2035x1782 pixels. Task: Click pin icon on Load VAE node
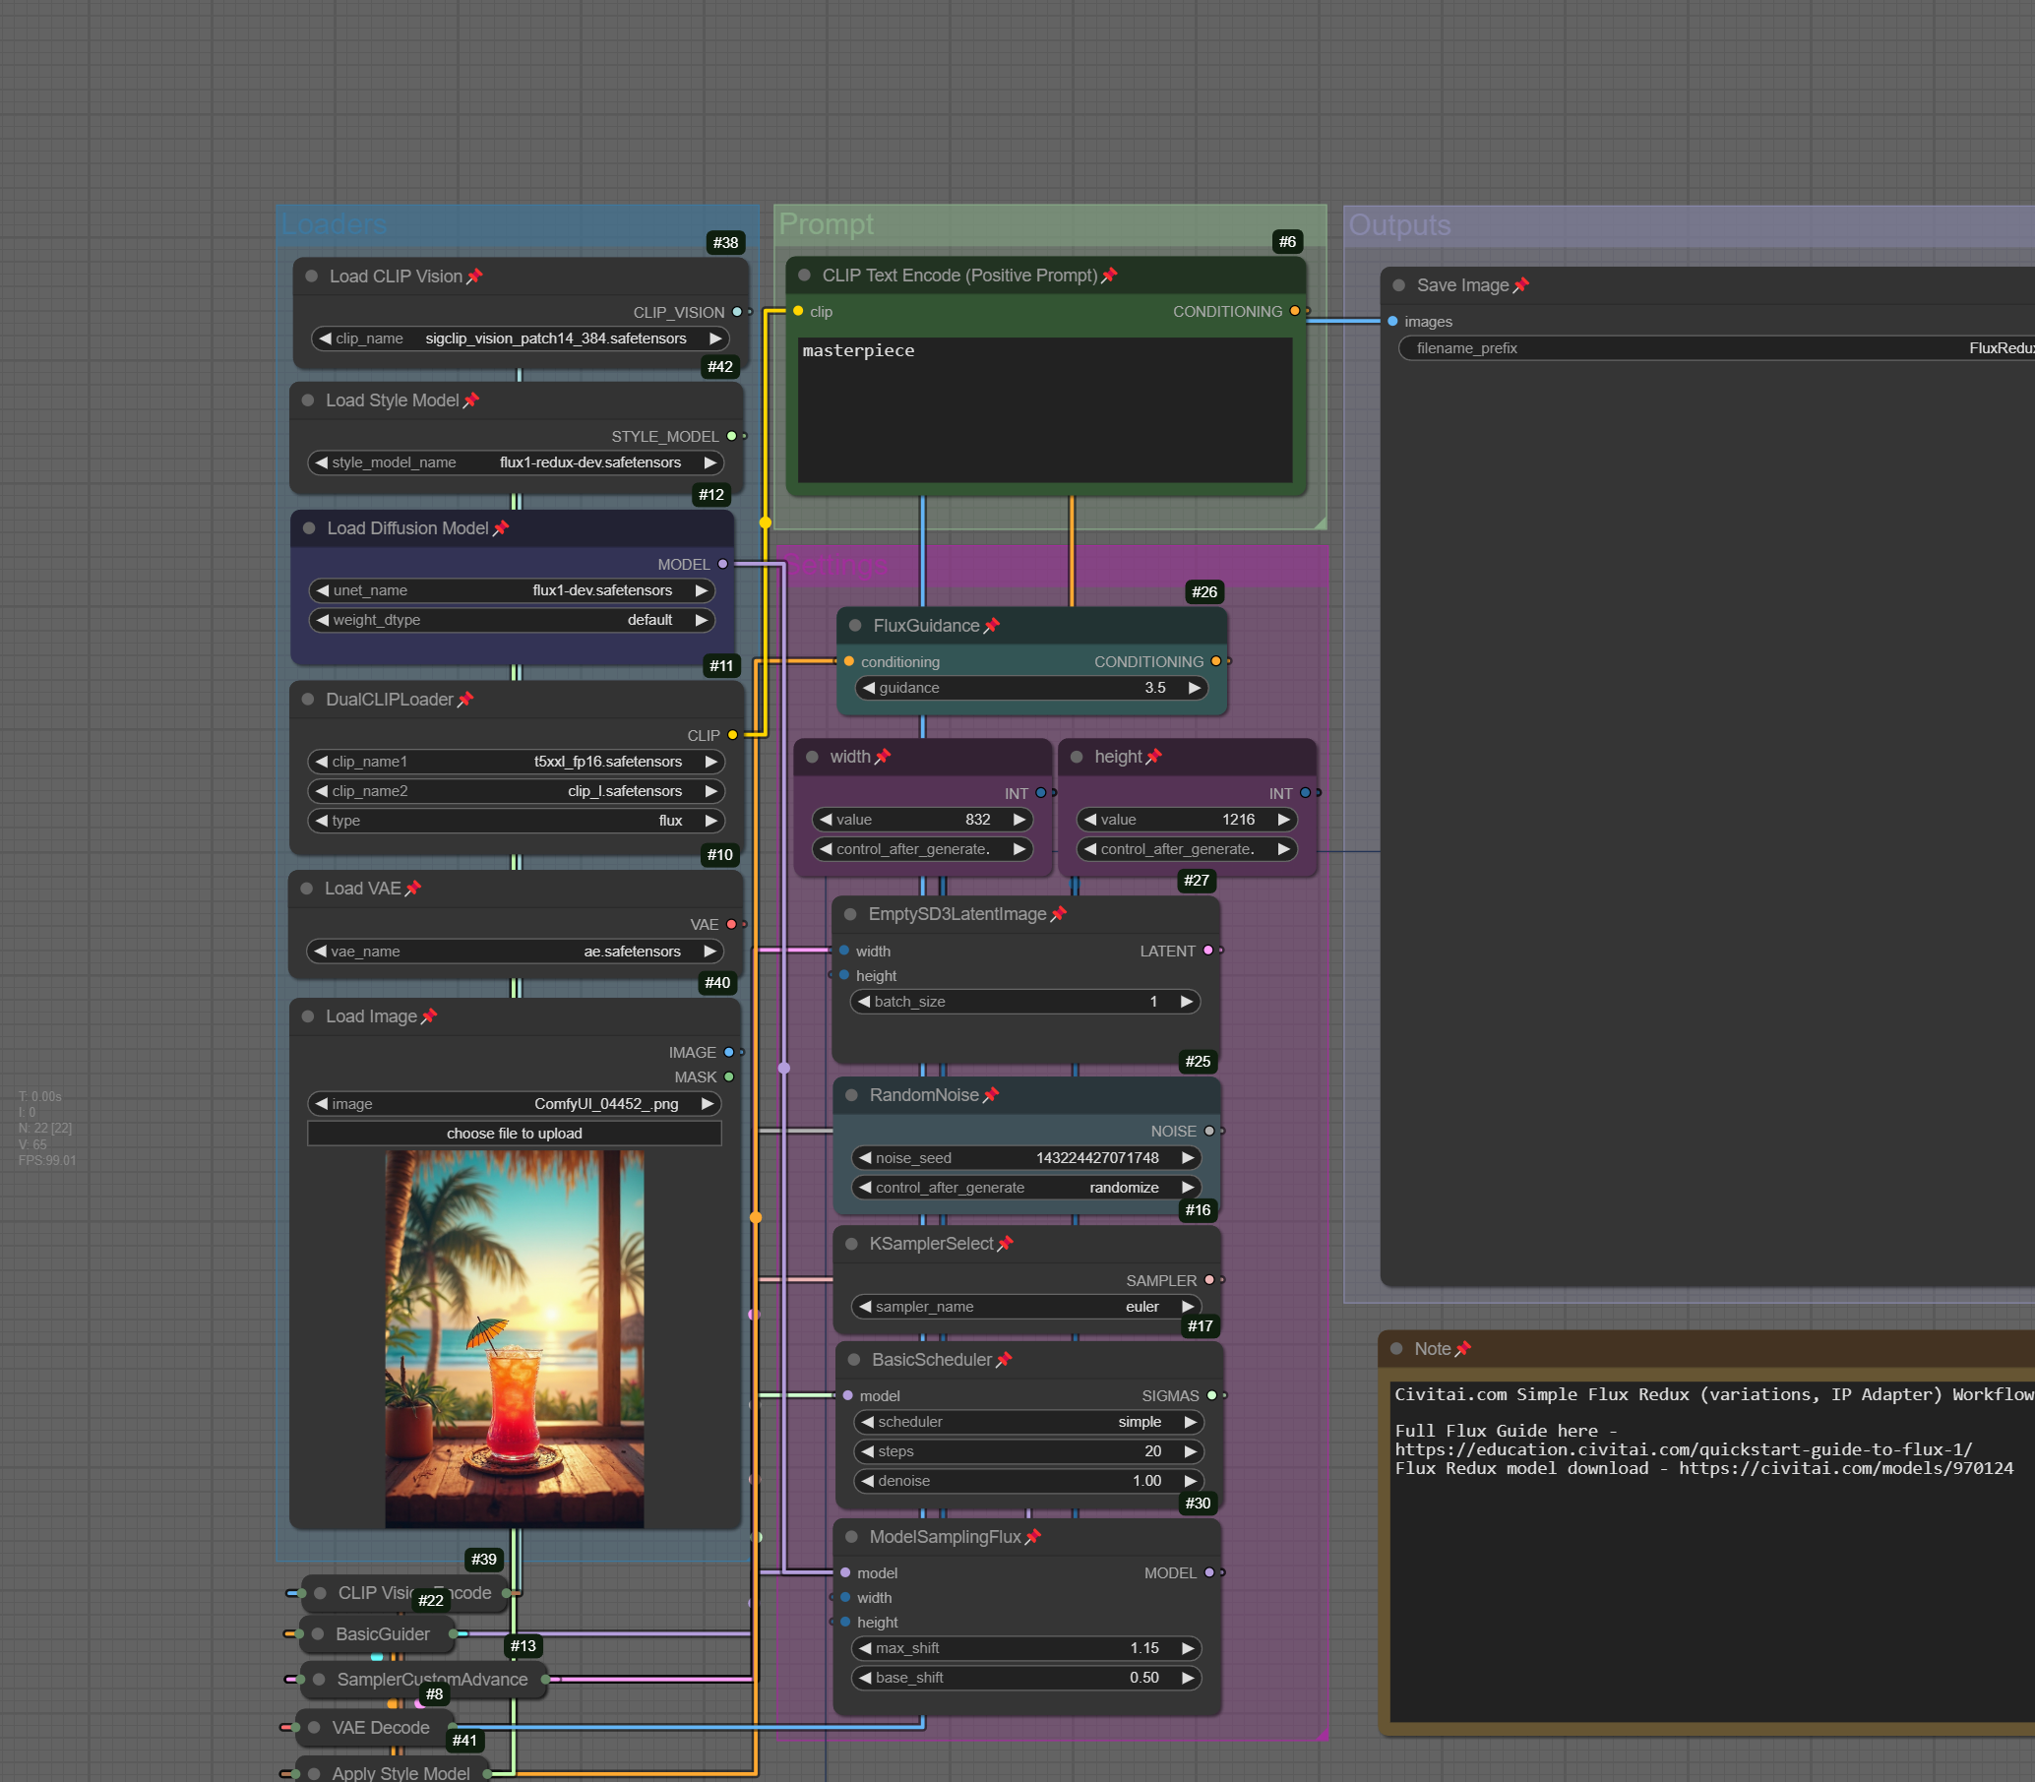click(413, 888)
